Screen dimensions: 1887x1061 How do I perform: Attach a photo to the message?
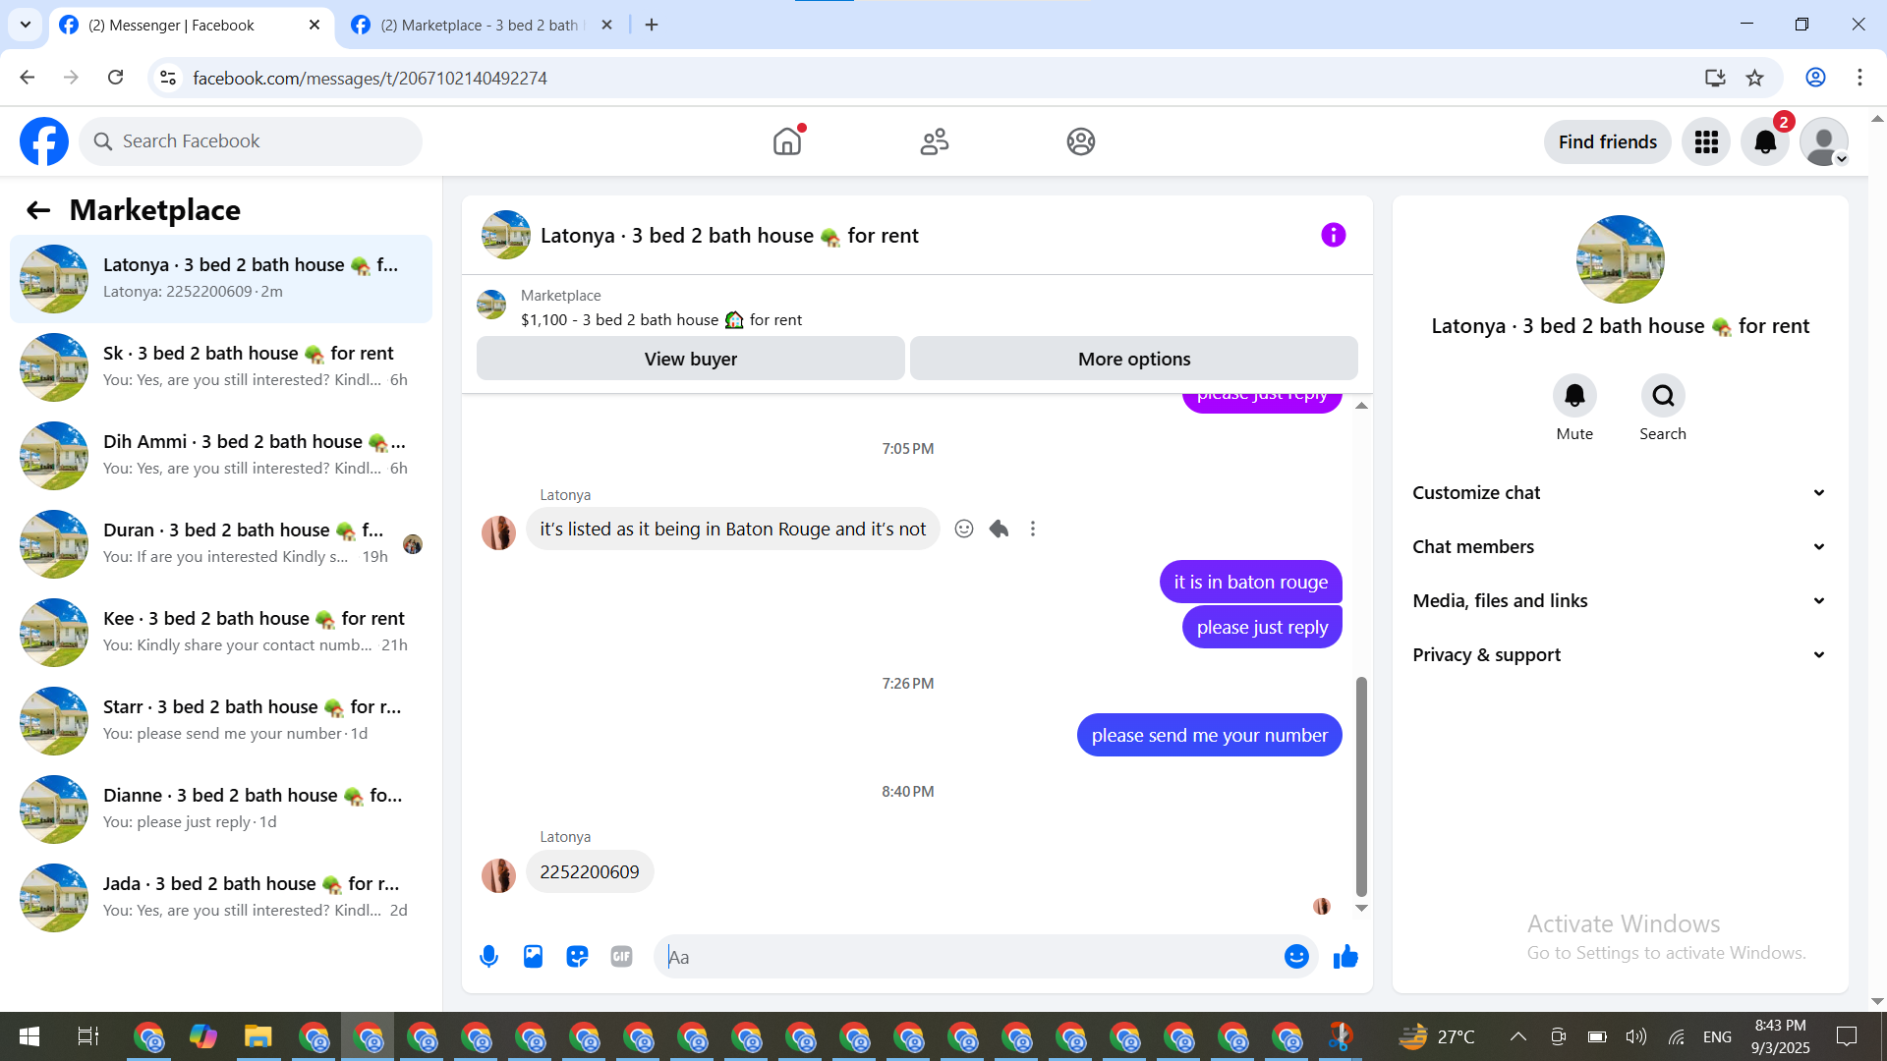pyautogui.click(x=533, y=956)
